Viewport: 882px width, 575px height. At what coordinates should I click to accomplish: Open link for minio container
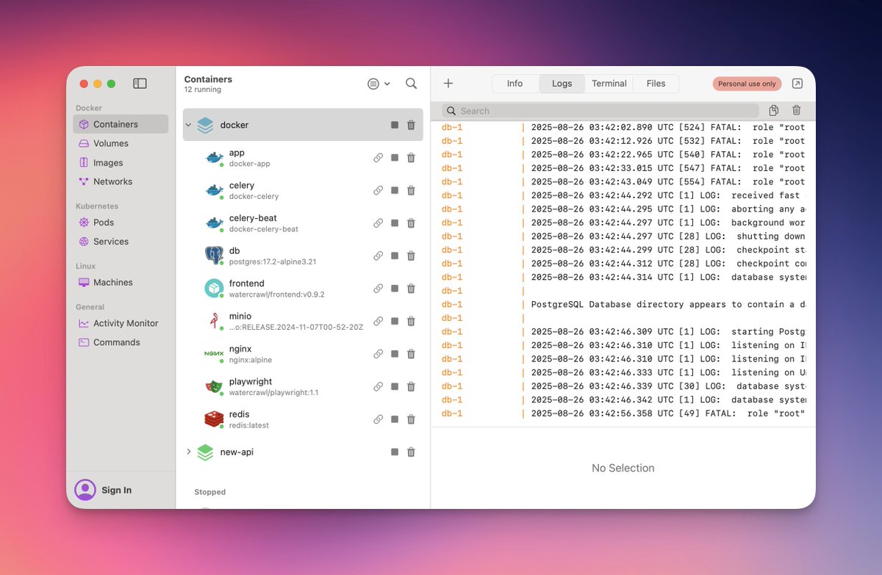(378, 321)
